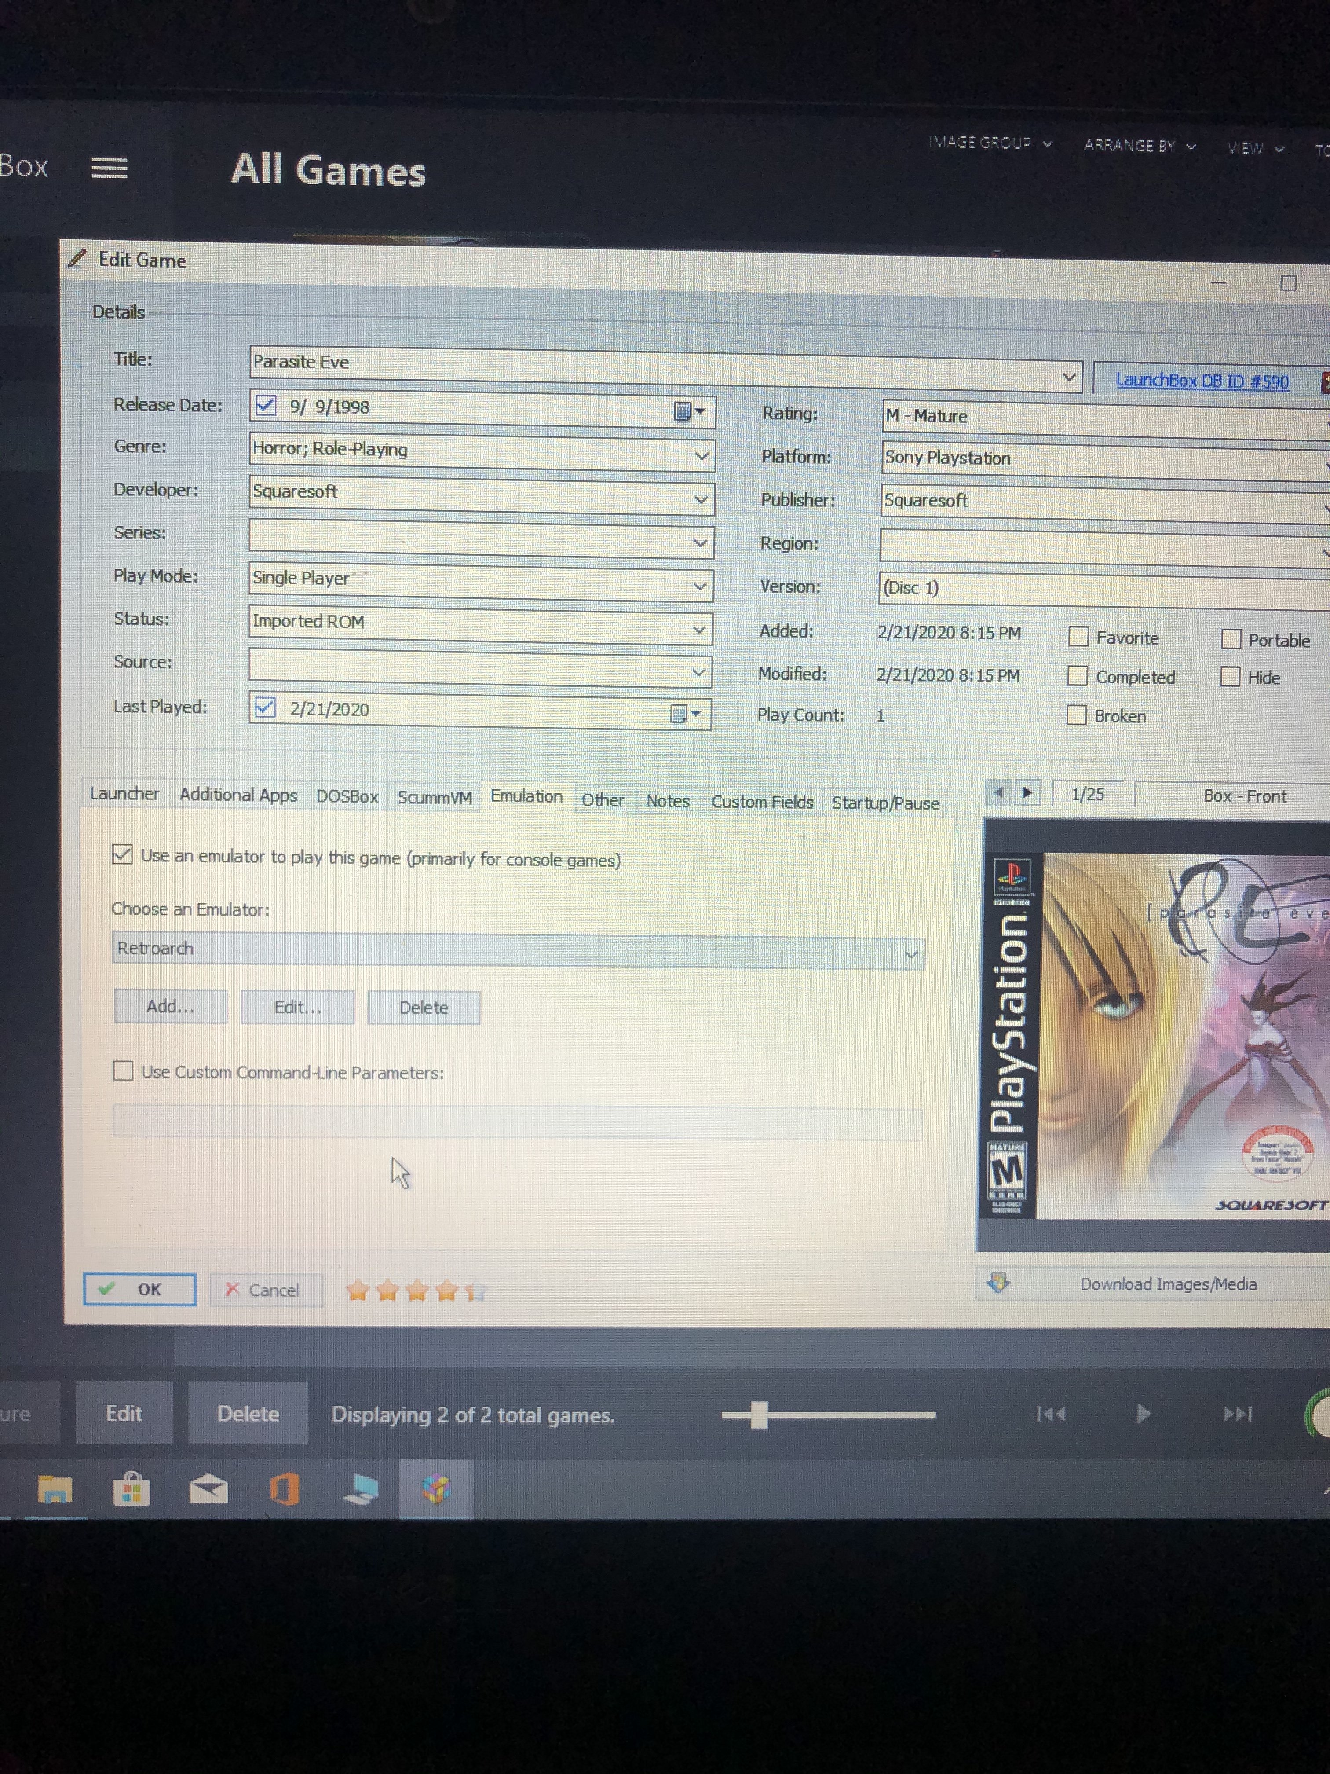Uncheck the Last Played checkbox

[265, 707]
